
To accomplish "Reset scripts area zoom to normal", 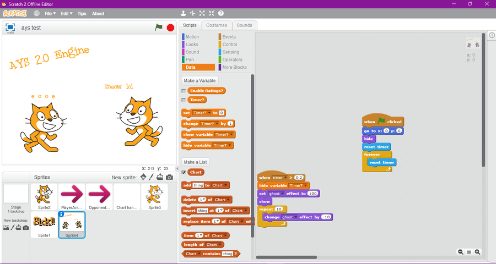I will tap(469, 252).
